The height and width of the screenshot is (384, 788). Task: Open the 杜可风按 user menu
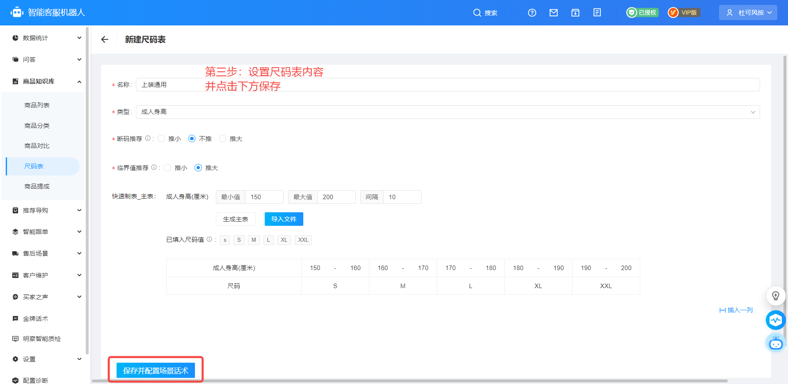click(x=748, y=13)
